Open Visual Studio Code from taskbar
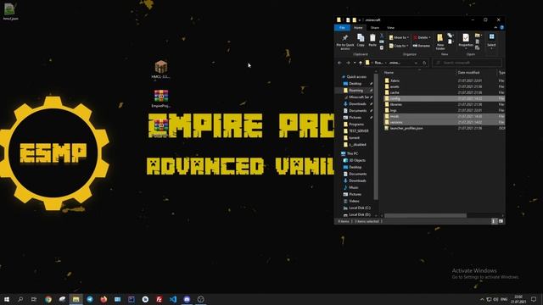The image size is (543, 305). pyautogui.click(x=173, y=299)
